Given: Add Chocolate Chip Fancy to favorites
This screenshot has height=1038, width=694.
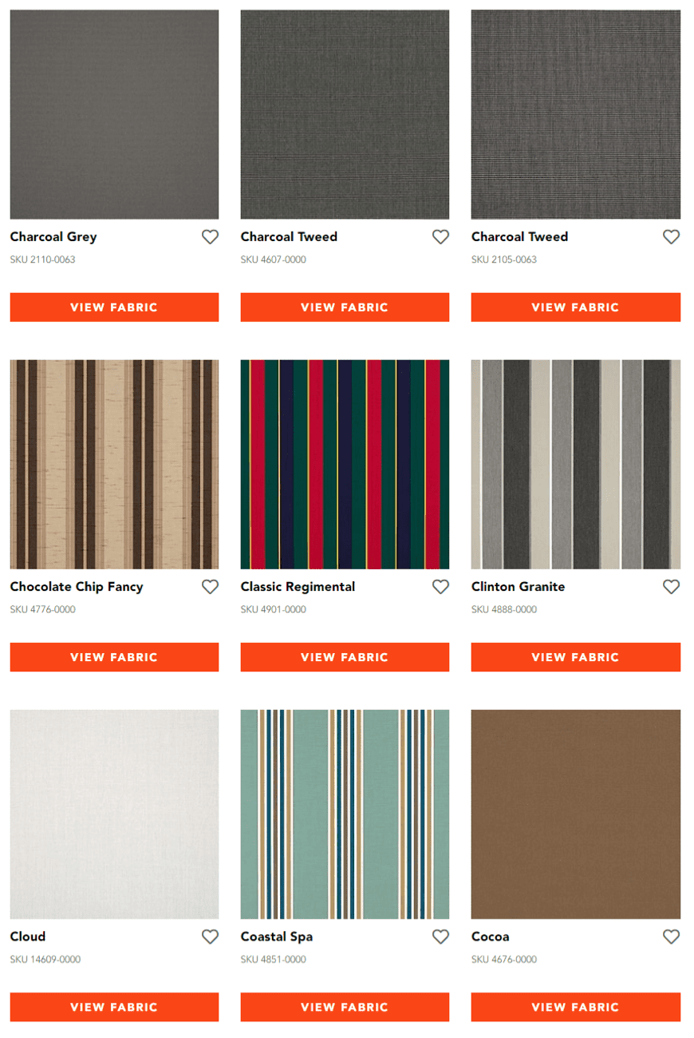Looking at the screenshot, I should 210,587.
